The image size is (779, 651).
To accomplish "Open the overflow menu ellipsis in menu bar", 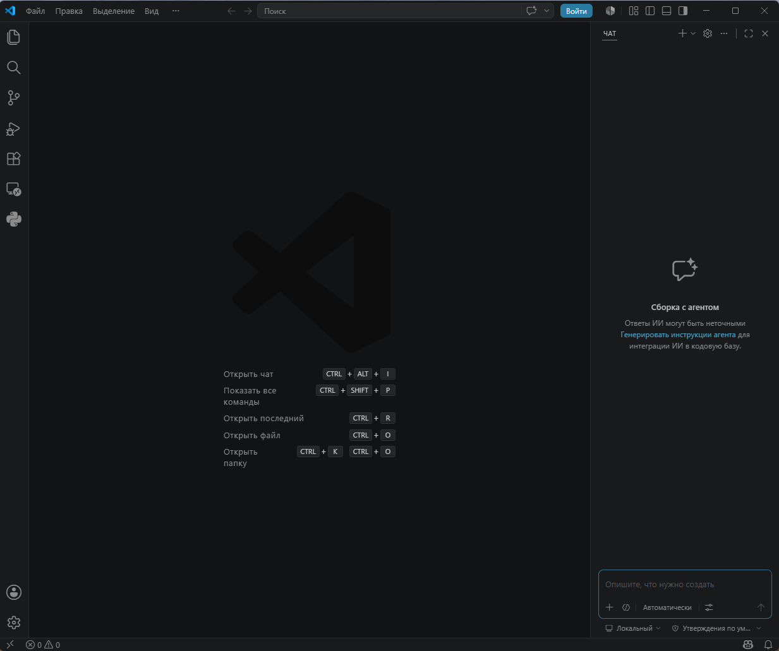I will pos(176,11).
